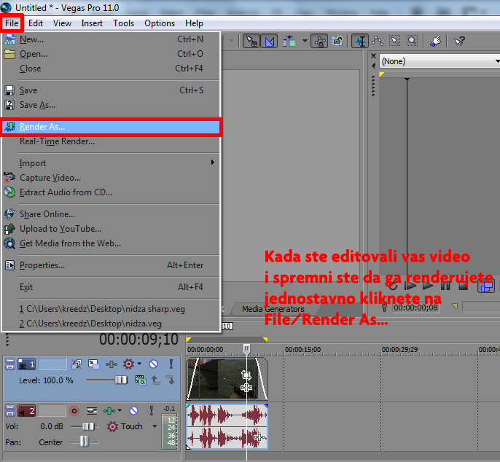Select the Zoom edit tool
Screen dimensions: 500x462
412,41
